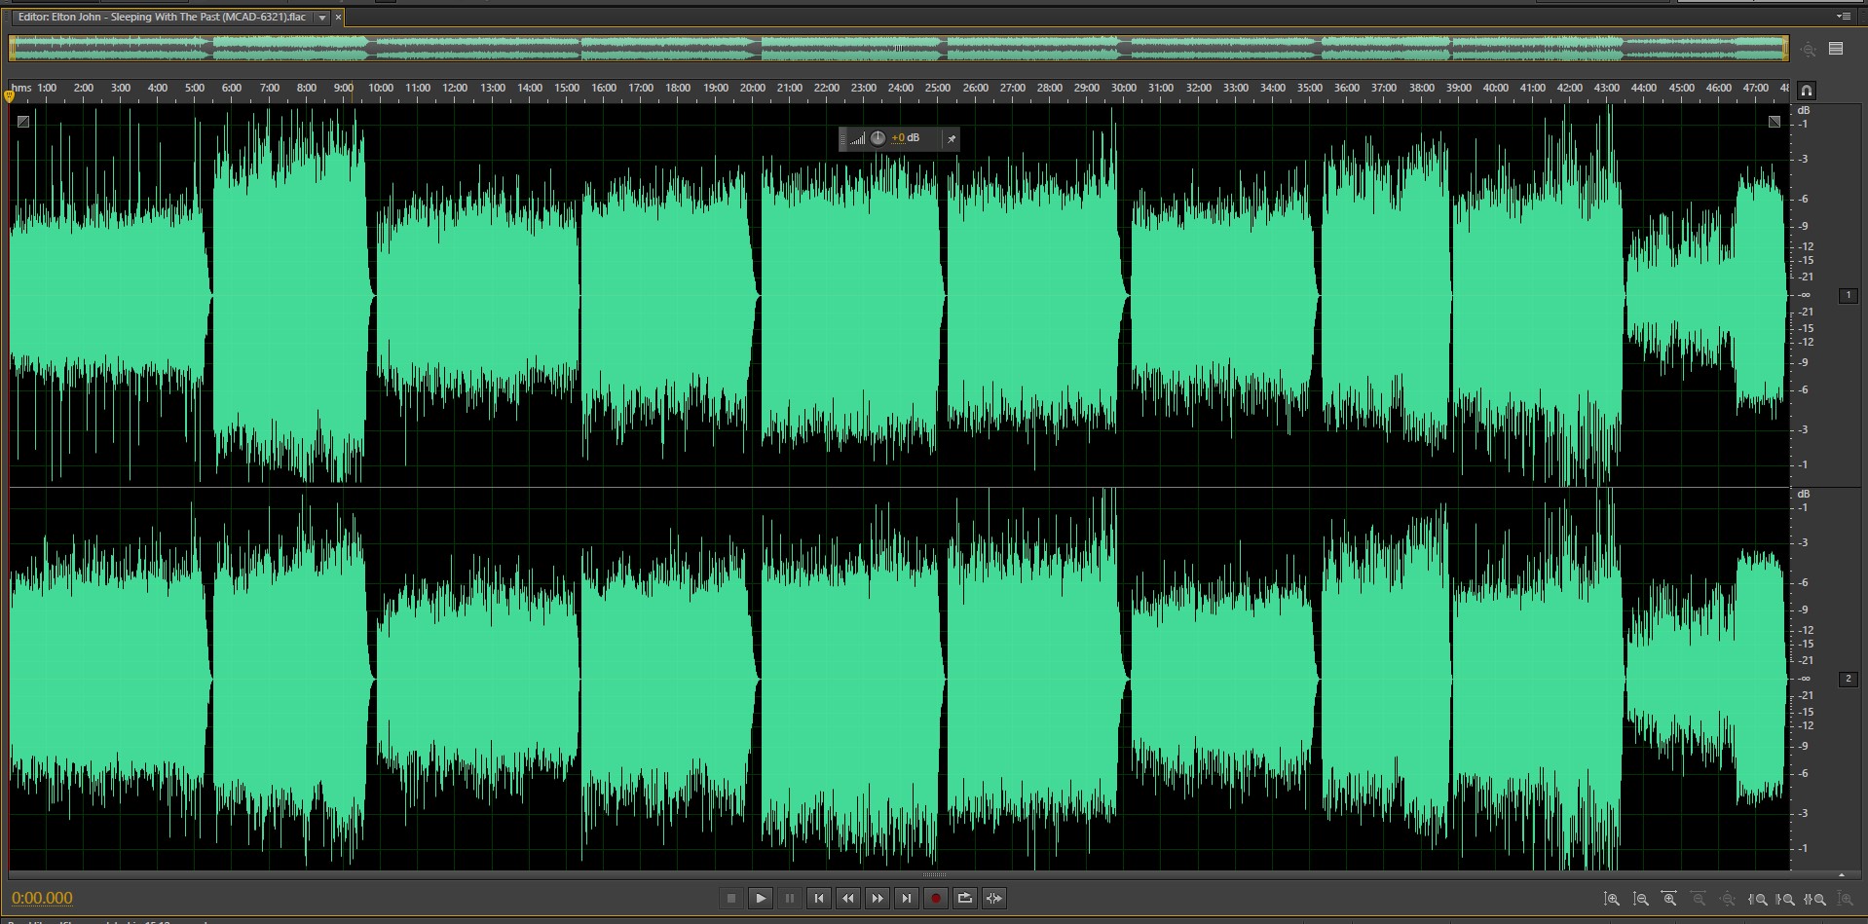Move playhead to the previous marker

(819, 898)
